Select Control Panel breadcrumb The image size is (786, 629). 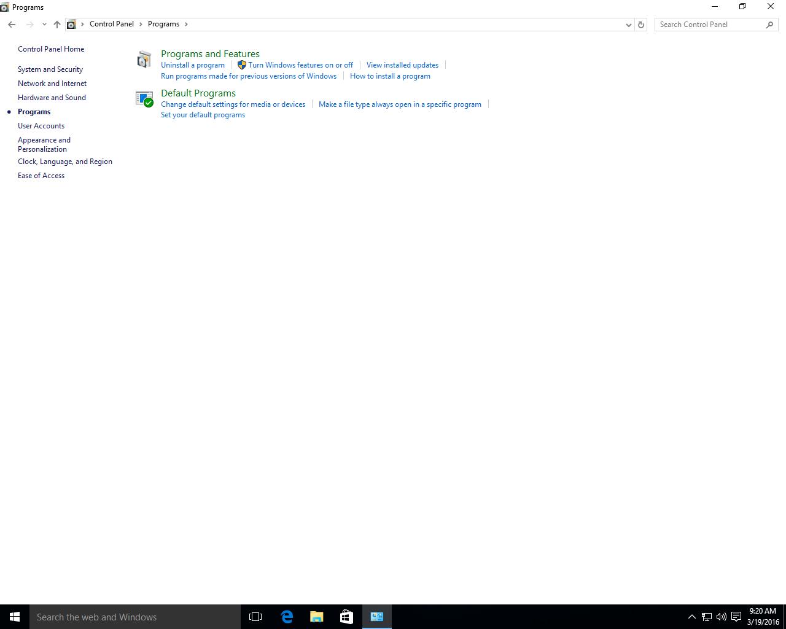[112, 24]
